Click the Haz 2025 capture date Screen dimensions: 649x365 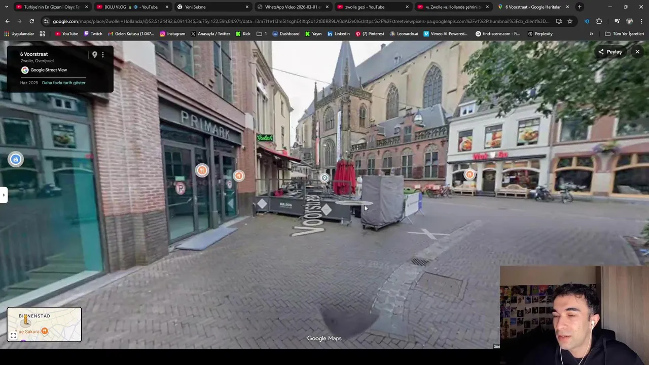[x=29, y=83]
